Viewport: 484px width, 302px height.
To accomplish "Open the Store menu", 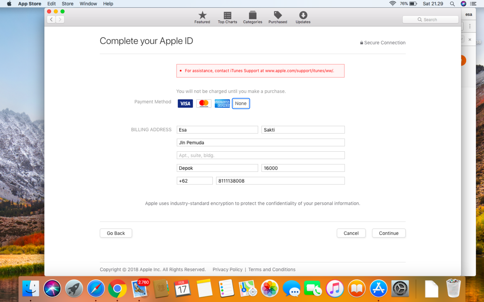I will point(68,4).
